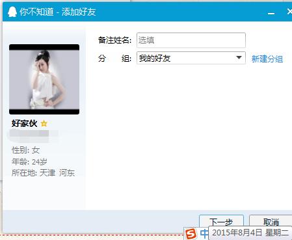292x240 pixels.
Task: Click the 所在地: 天津 河东 location text
Action: click(44, 173)
